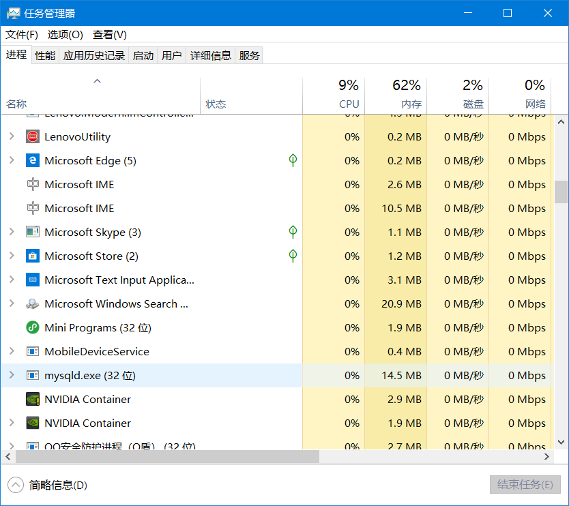Sort by the 内存 column header
This screenshot has width=569, height=506.
pyautogui.click(x=396, y=95)
